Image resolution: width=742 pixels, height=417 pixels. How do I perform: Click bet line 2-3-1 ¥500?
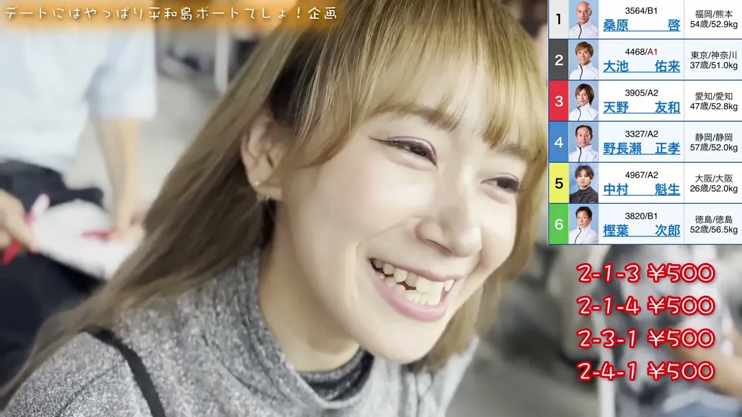(646, 338)
